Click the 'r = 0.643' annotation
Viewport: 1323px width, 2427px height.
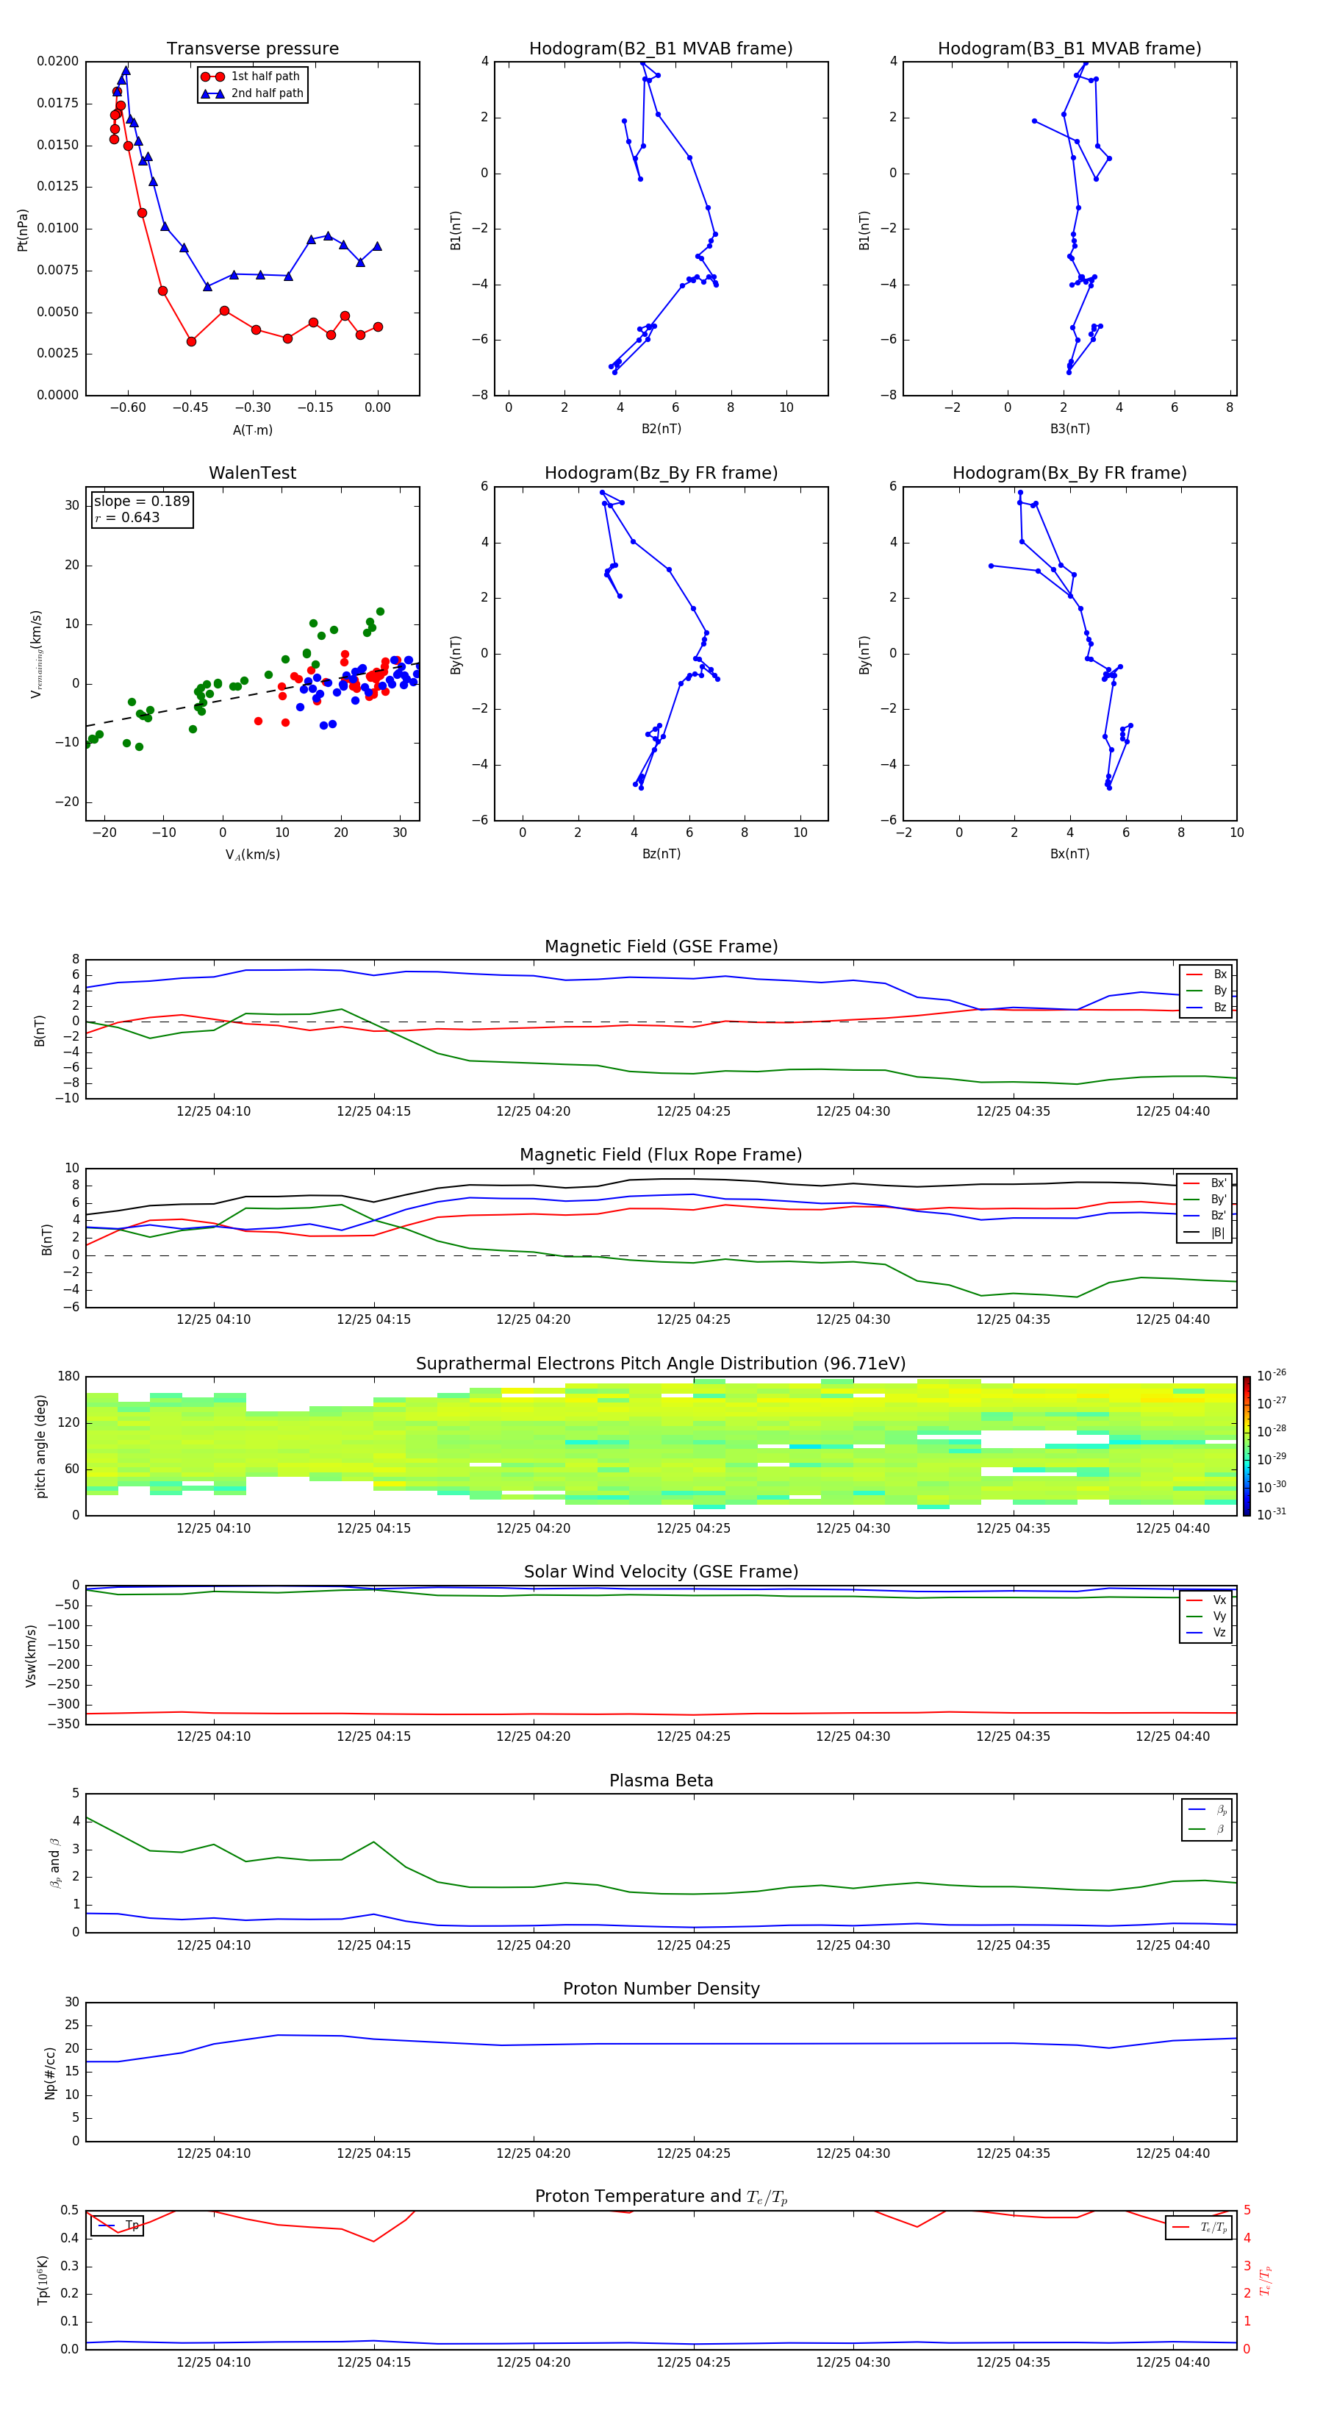coord(127,517)
